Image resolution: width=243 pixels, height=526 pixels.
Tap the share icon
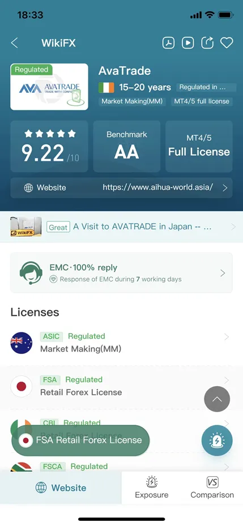pos(207,43)
